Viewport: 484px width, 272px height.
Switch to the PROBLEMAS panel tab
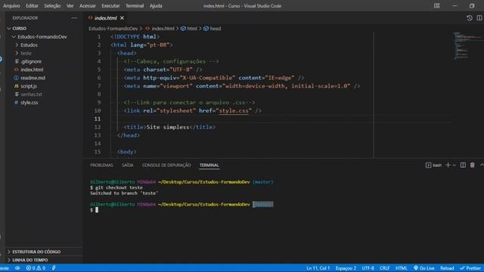tap(101, 165)
